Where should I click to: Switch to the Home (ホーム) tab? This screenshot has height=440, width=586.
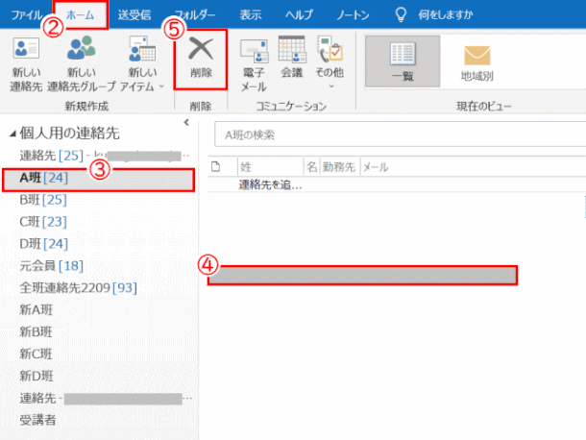(x=80, y=15)
